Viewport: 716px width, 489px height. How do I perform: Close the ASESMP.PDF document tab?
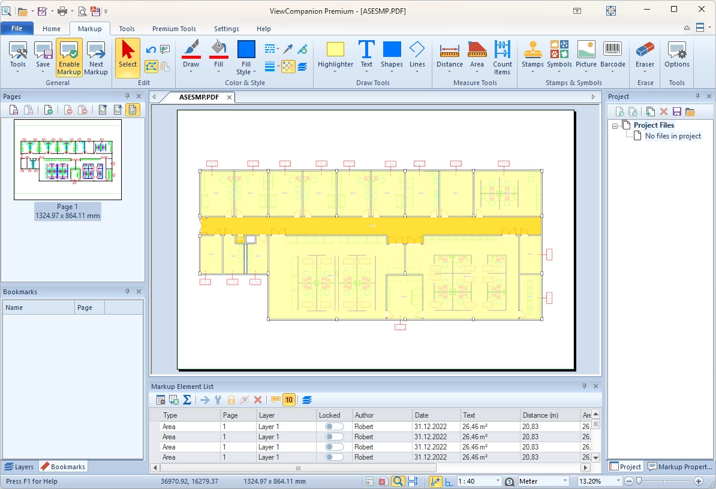click(x=229, y=97)
